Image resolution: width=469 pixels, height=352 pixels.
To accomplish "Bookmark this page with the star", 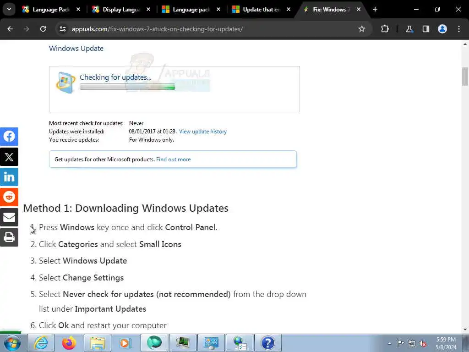I will tap(362, 29).
